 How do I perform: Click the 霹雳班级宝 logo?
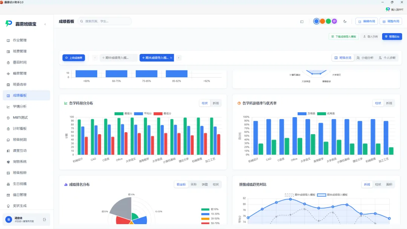point(9,24)
